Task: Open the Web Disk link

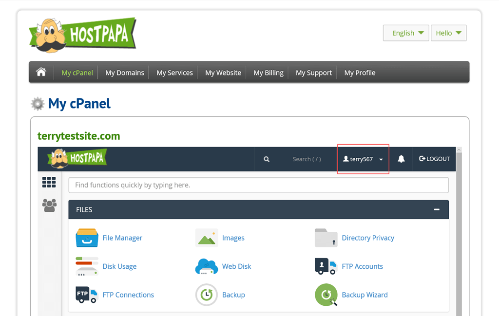Action: point(236,266)
